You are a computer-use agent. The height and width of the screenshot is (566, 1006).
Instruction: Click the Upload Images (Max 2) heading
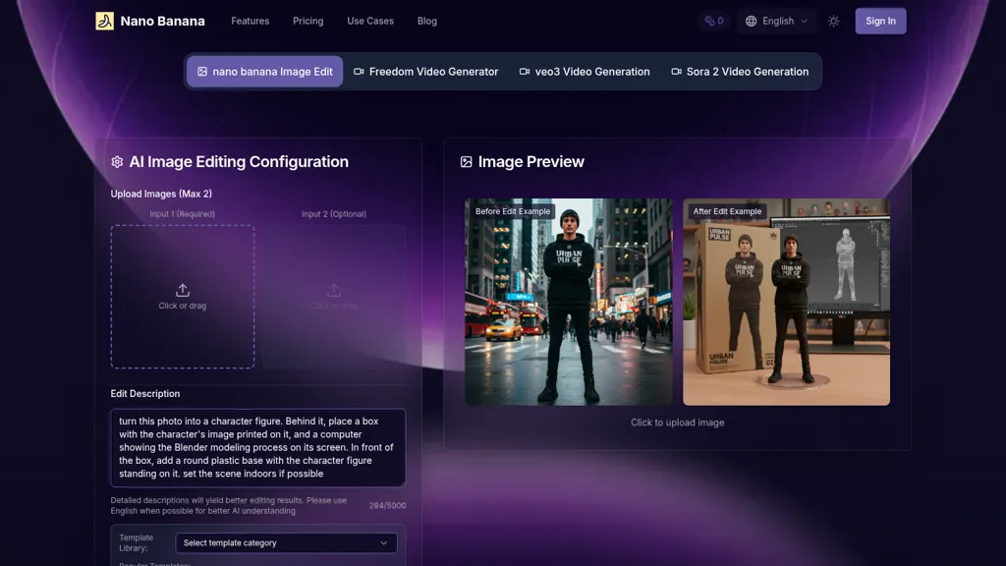[161, 194]
